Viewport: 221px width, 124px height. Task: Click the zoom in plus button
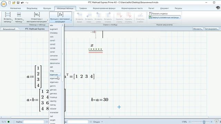211,122
